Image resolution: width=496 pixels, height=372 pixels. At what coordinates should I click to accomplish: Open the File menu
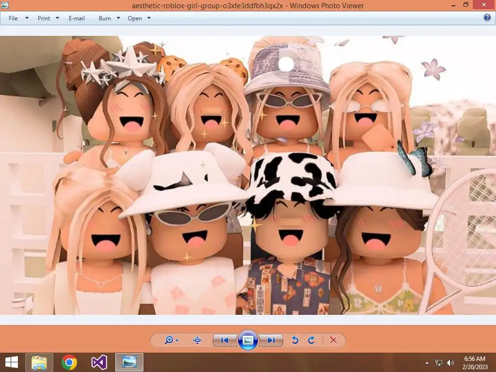[x=13, y=18]
